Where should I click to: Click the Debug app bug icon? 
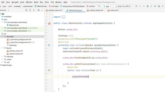coord(148,6)
